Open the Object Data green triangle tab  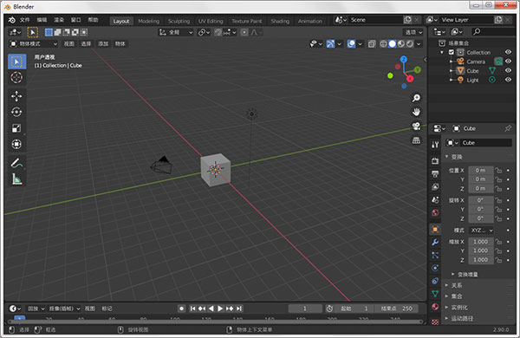point(435,294)
